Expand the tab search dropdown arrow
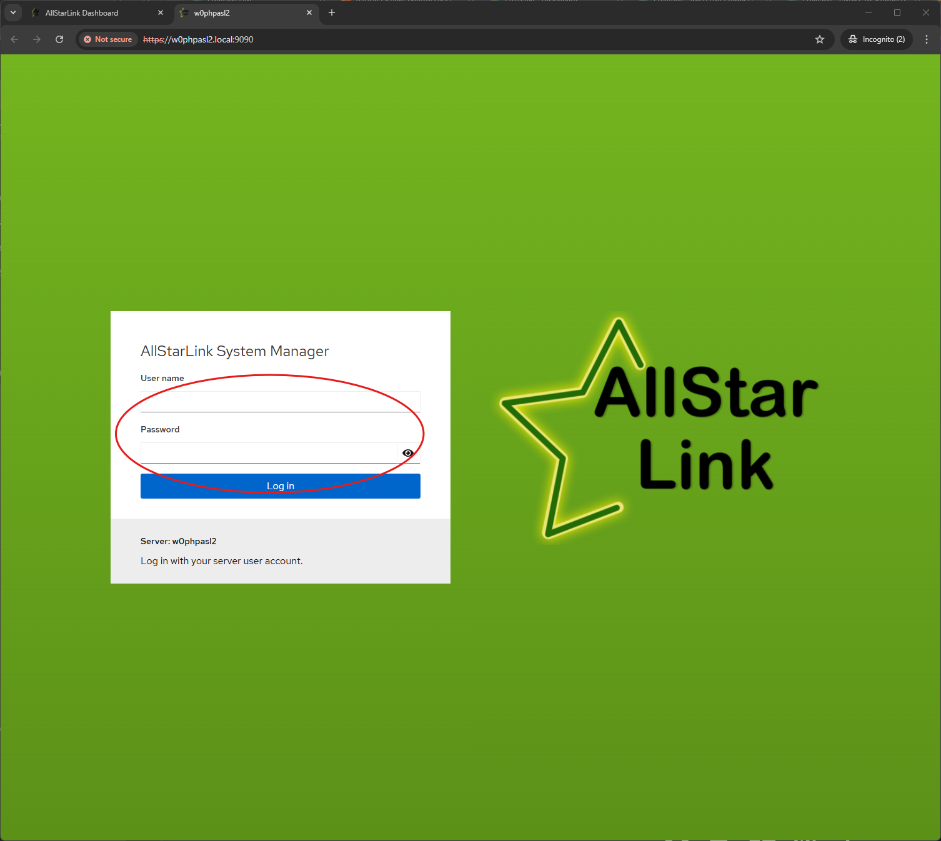This screenshot has width=941, height=841. [x=13, y=13]
